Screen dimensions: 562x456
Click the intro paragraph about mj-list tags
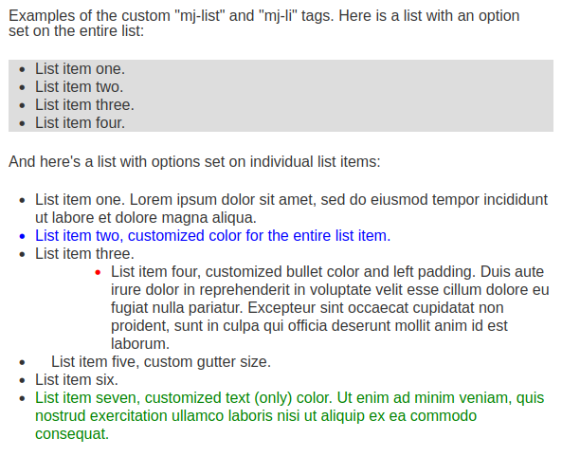(264, 24)
